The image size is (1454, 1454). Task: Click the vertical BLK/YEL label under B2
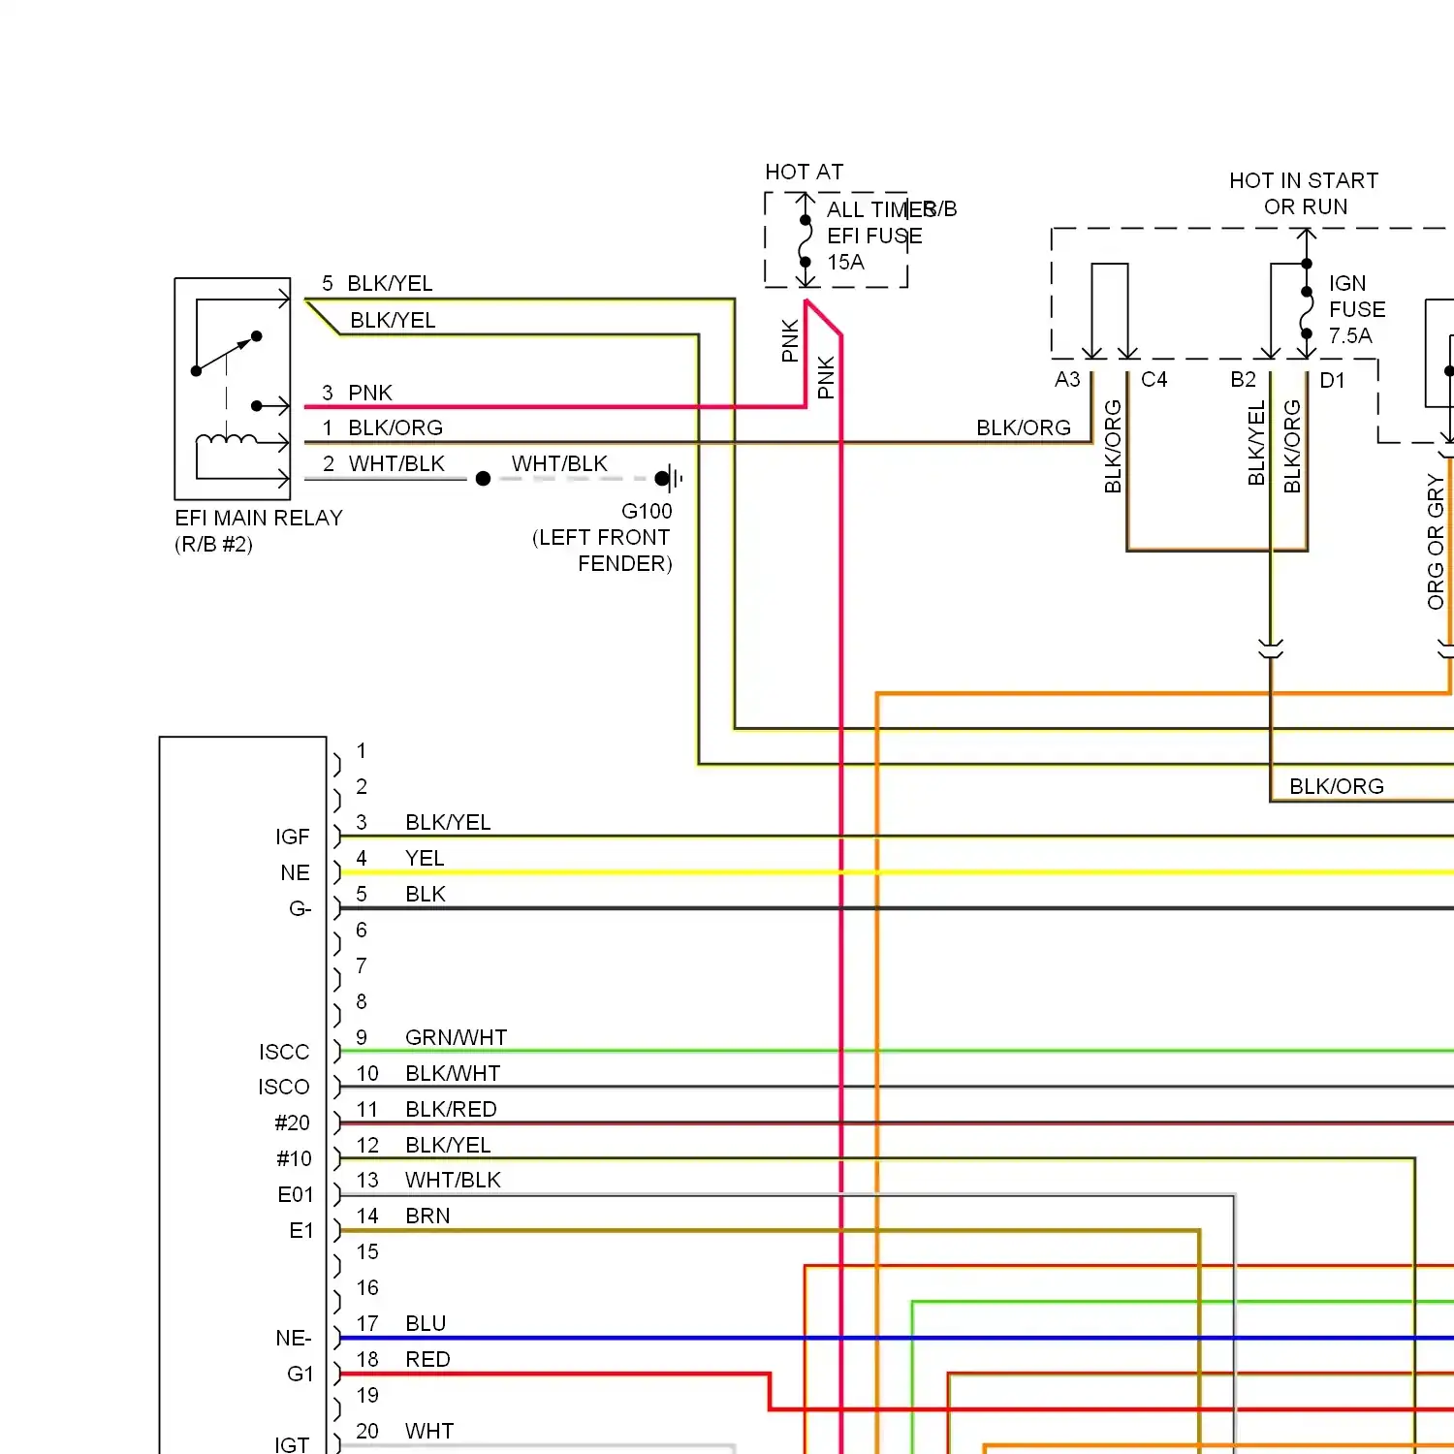pyautogui.click(x=1256, y=444)
